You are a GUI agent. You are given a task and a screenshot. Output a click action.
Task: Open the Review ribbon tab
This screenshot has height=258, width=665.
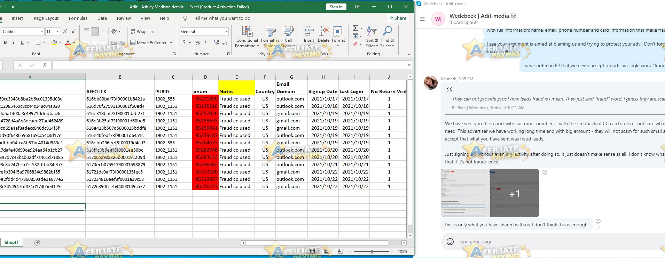click(x=124, y=18)
